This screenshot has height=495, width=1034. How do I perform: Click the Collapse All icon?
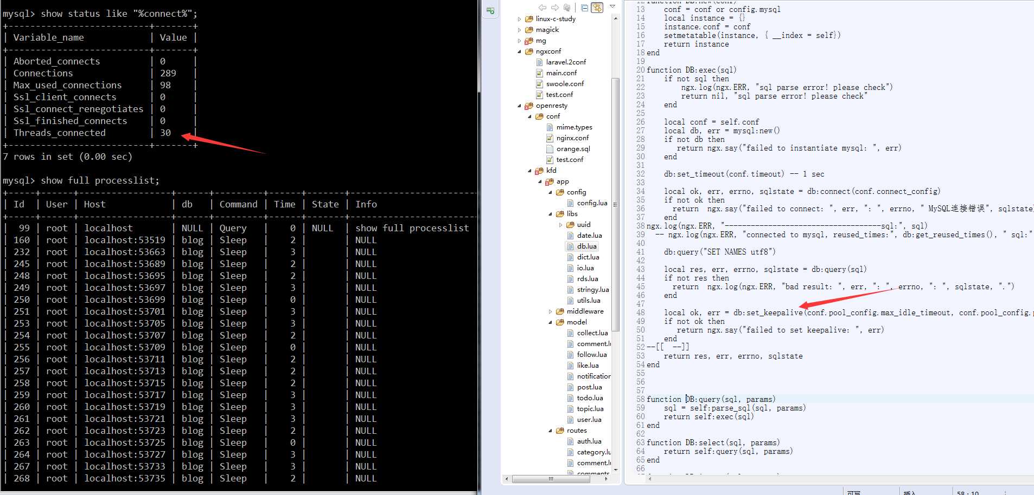tap(584, 8)
